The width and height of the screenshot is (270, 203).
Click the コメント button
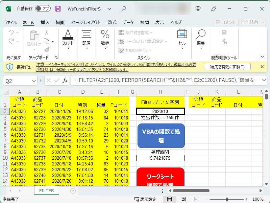pyautogui.click(x=226, y=22)
